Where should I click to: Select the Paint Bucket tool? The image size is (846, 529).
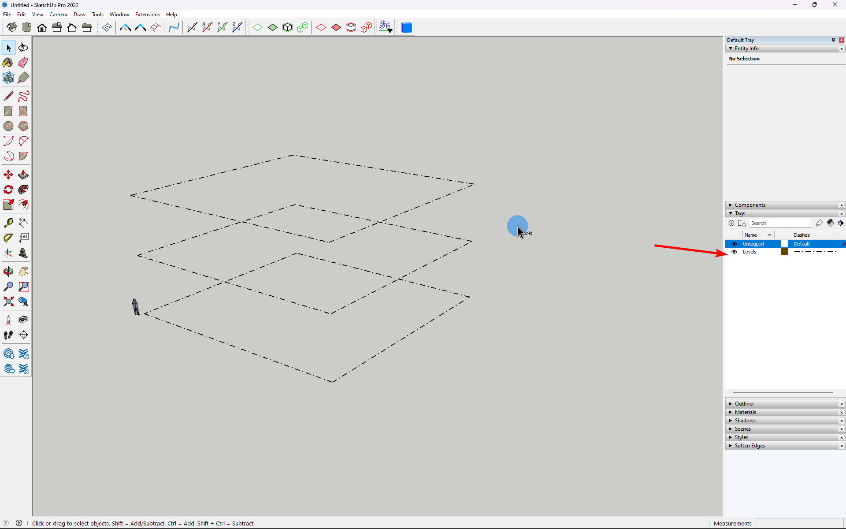[8, 63]
